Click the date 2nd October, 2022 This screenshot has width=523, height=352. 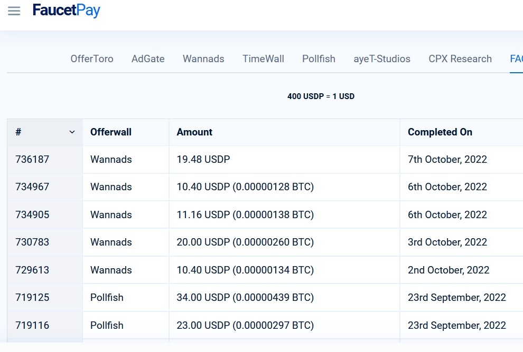pos(449,270)
